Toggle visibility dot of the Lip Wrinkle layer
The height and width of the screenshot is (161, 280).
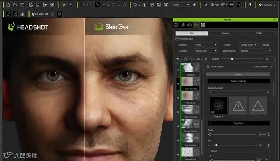pyautogui.click(x=178, y=140)
